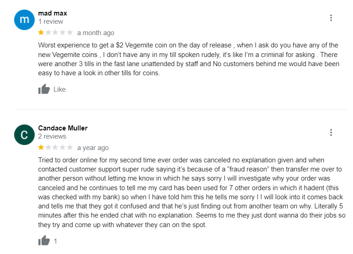Click the gold star in mad max's rating

click(41, 32)
